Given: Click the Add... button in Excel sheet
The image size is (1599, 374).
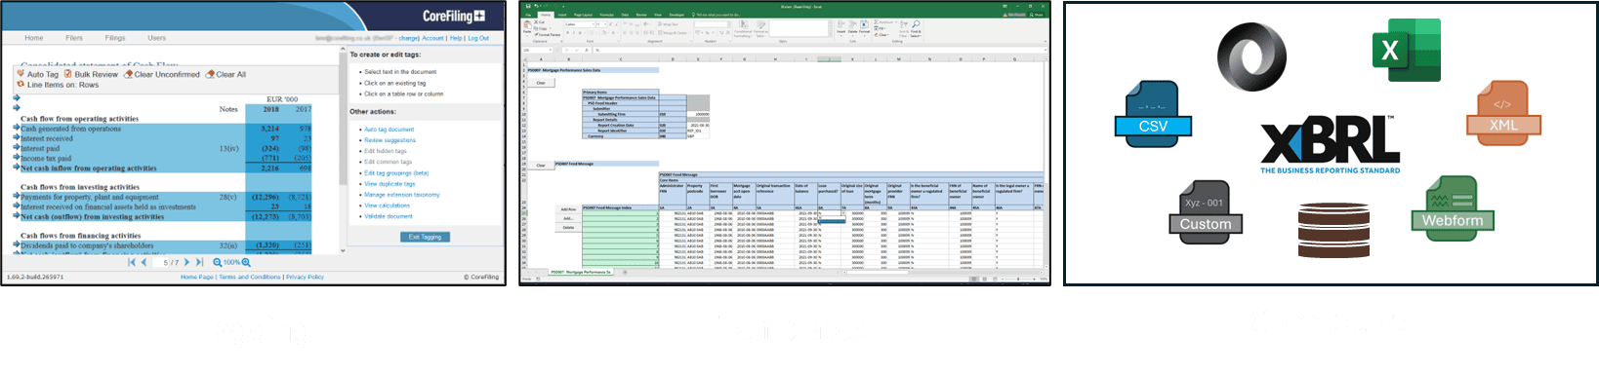Looking at the screenshot, I should tap(568, 218).
